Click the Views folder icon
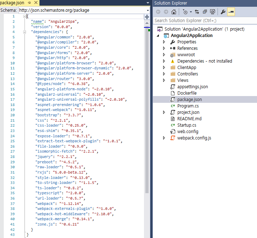Image resolution: width=257 pixels, height=238 pixels. coord(173,80)
